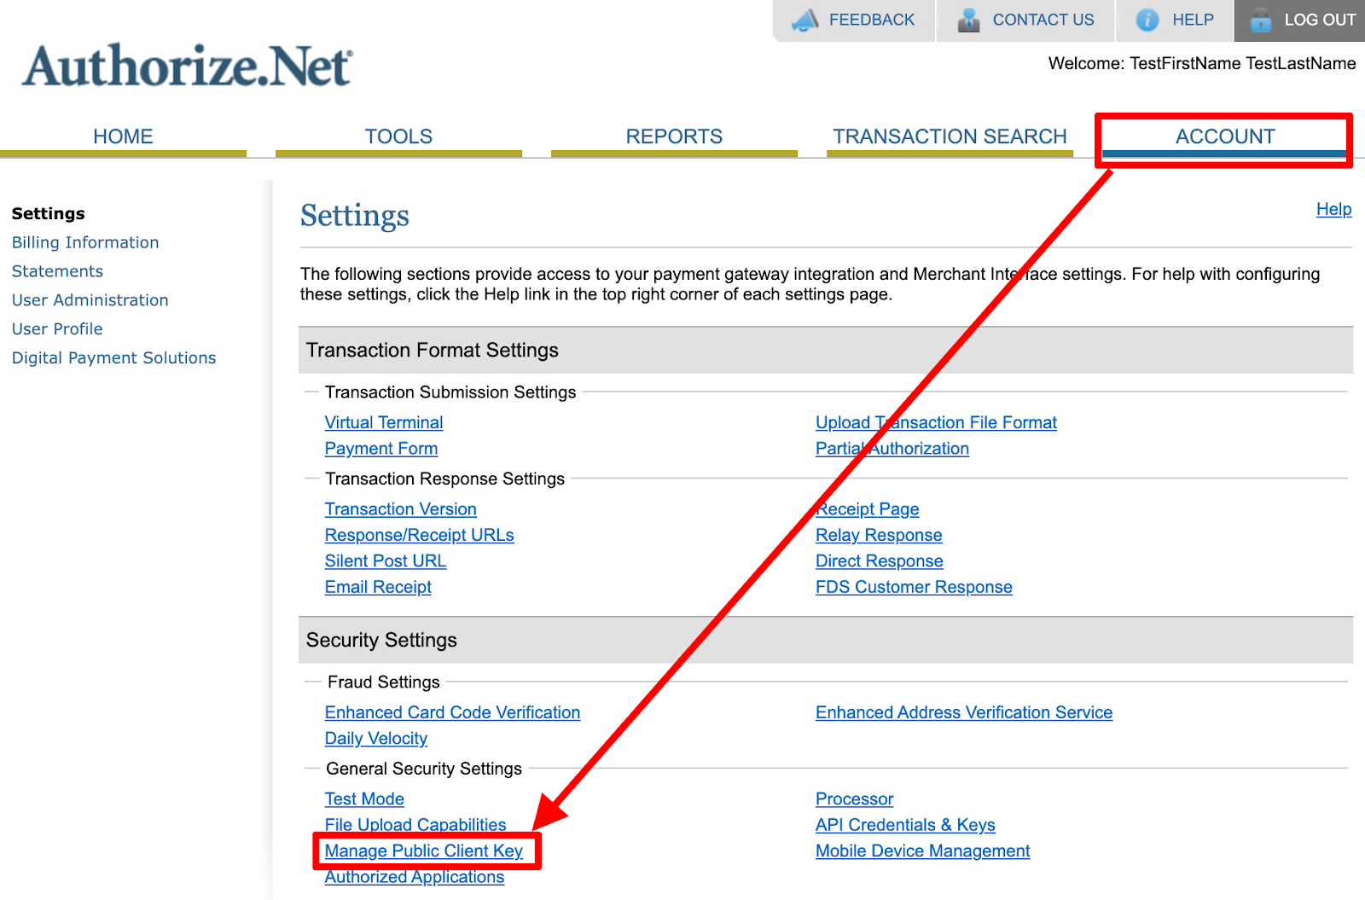
Task: Open API Credentials & Keys link
Action: tap(905, 825)
